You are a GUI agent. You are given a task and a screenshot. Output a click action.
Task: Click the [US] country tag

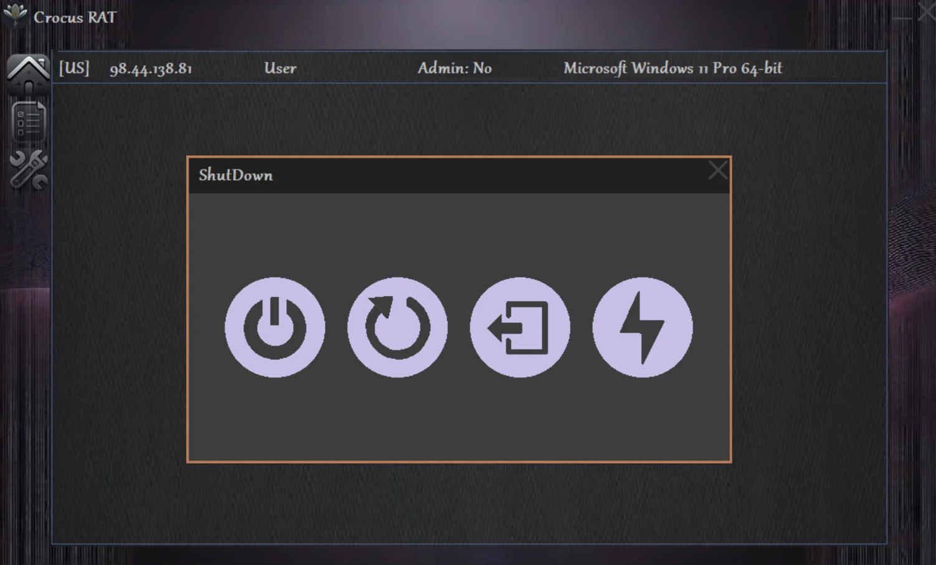click(x=74, y=68)
